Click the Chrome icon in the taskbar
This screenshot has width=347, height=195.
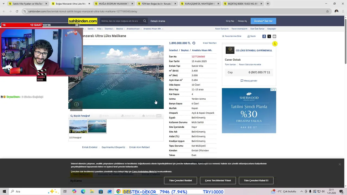click(118, 191)
